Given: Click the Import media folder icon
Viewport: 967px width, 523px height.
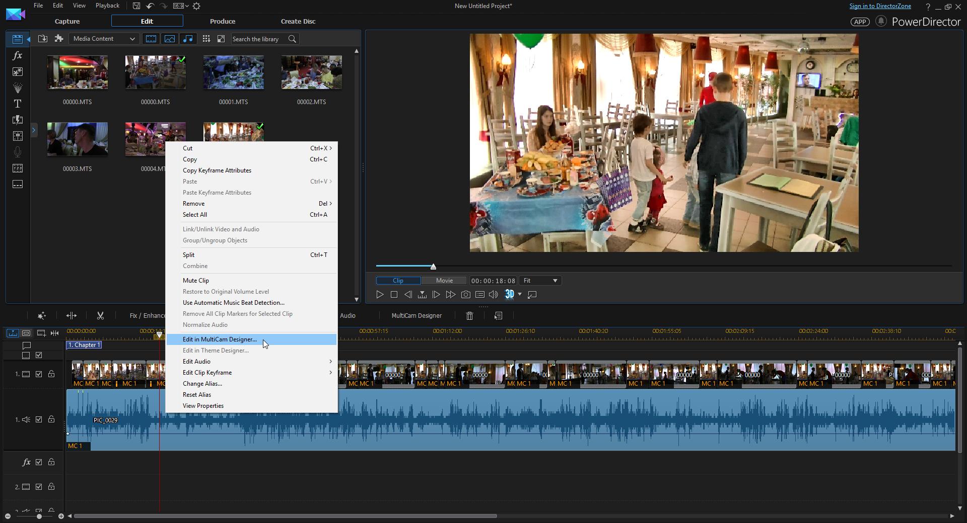Looking at the screenshot, I should coord(43,39).
